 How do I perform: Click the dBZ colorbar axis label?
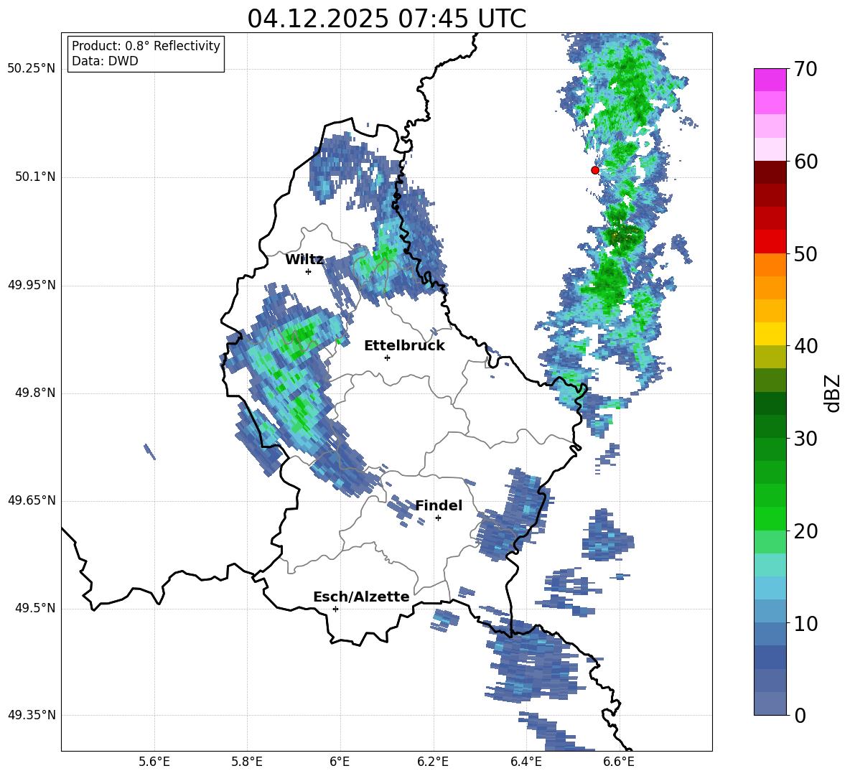833,393
